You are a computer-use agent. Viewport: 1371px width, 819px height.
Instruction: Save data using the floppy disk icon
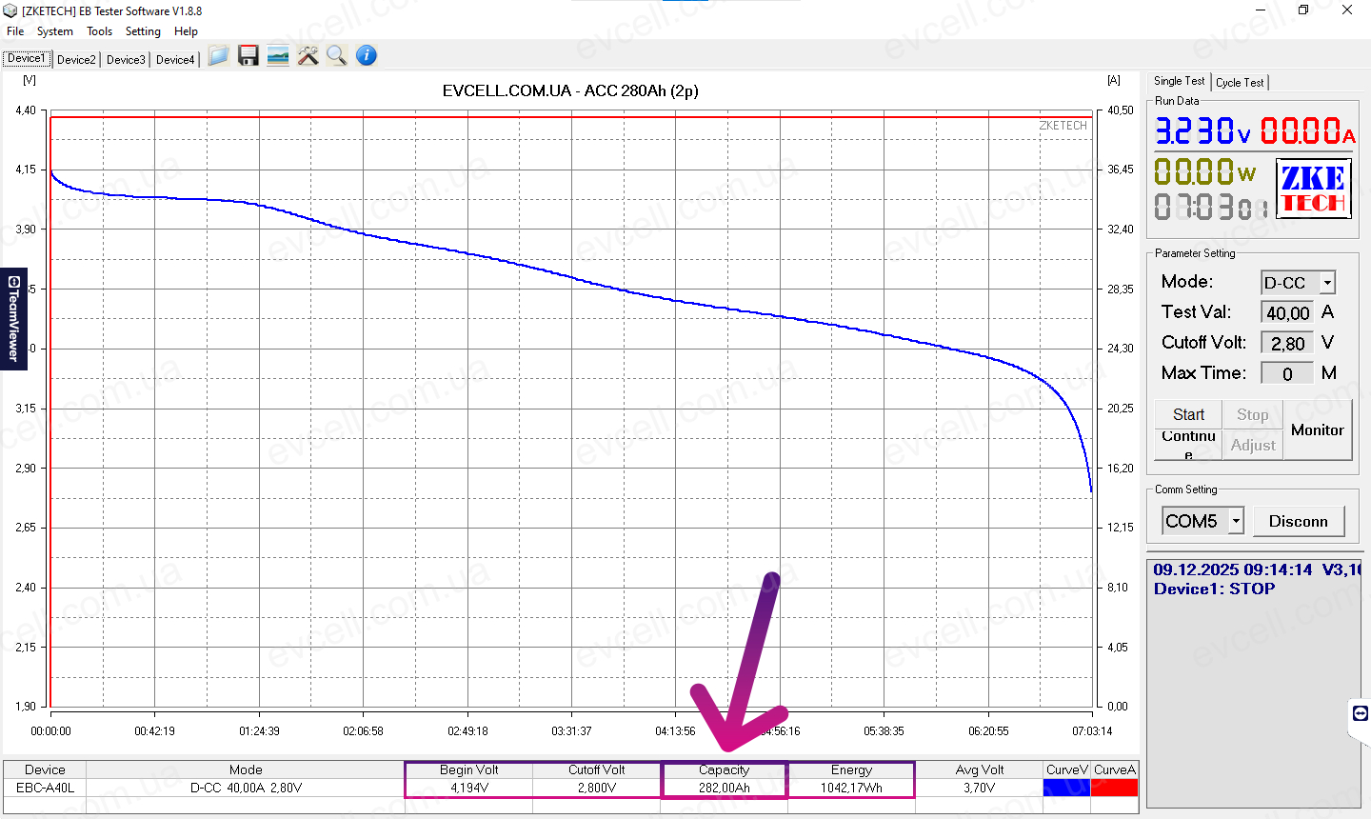pyautogui.click(x=248, y=56)
